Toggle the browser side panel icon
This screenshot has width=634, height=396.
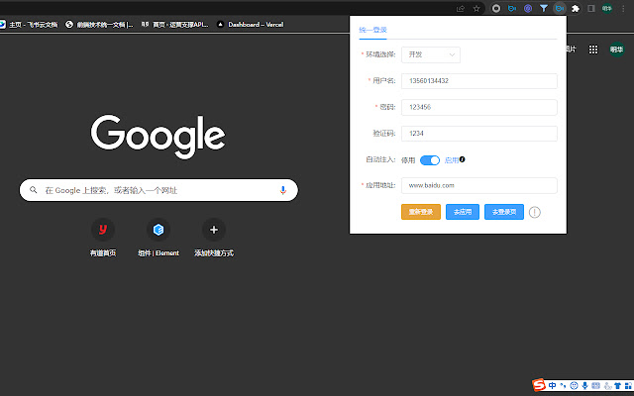point(591,9)
